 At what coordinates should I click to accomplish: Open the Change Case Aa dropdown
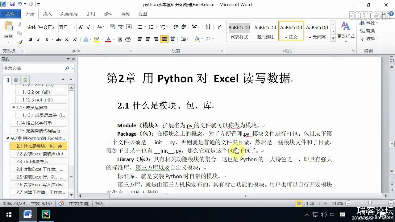pyautogui.click(x=101, y=27)
